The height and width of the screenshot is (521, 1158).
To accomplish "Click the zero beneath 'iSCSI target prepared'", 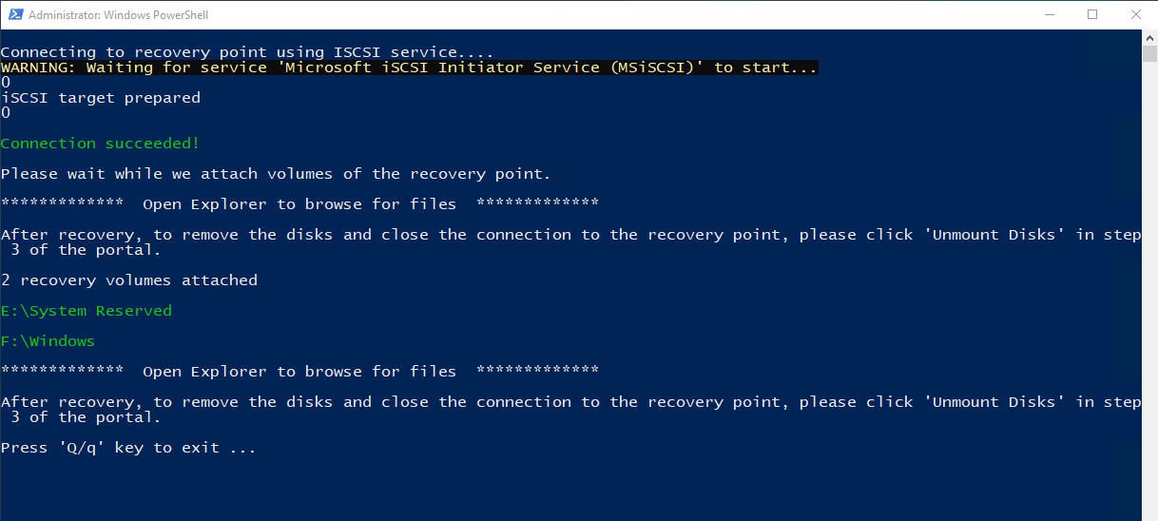I will [x=6, y=113].
